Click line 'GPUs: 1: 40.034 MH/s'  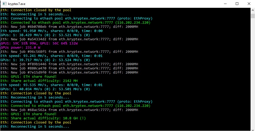[x=45, y=89]
